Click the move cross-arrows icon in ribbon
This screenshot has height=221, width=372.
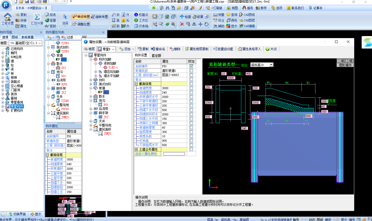point(200,24)
